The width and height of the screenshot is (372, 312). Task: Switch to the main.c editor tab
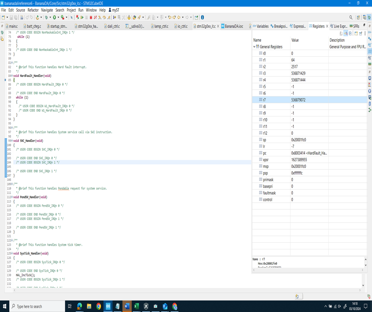coord(13,26)
